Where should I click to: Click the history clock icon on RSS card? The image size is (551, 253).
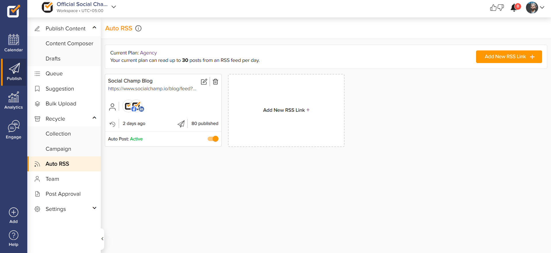[x=113, y=124]
